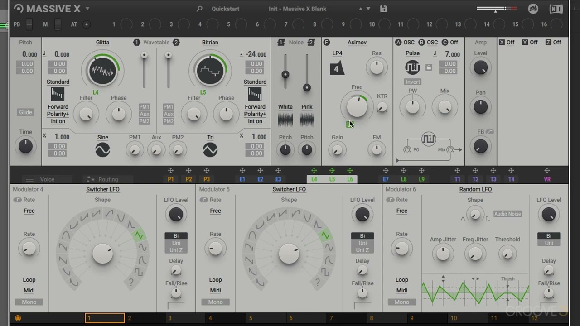The width and height of the screenshot is (580, 326).
Task: Click the Pulse oscillator waveform icon
Action: point(412,68)
